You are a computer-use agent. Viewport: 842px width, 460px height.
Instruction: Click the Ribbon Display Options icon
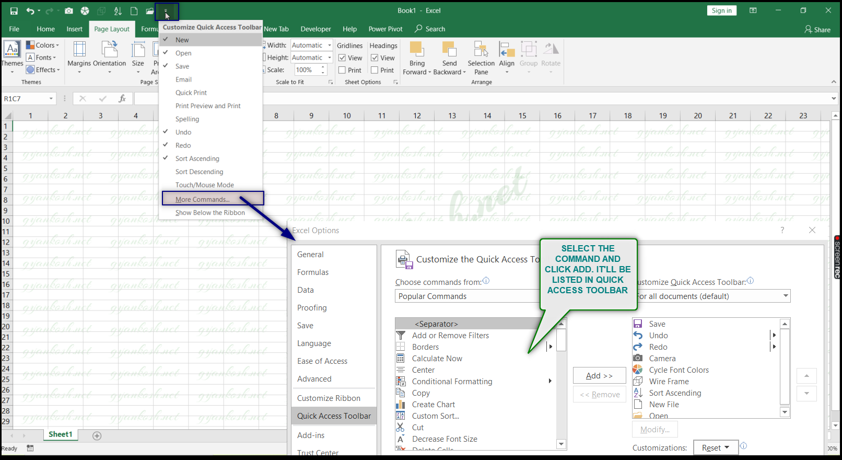[x=753, y=10]
